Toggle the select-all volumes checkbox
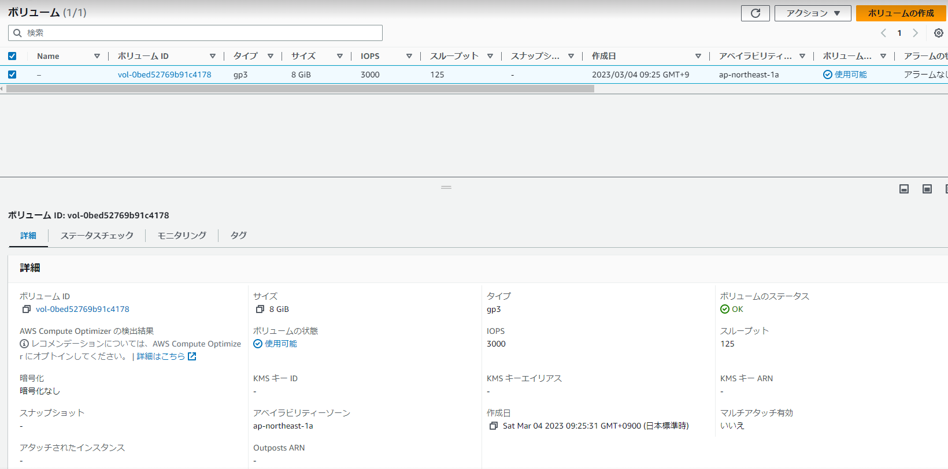 pos(12,56)
